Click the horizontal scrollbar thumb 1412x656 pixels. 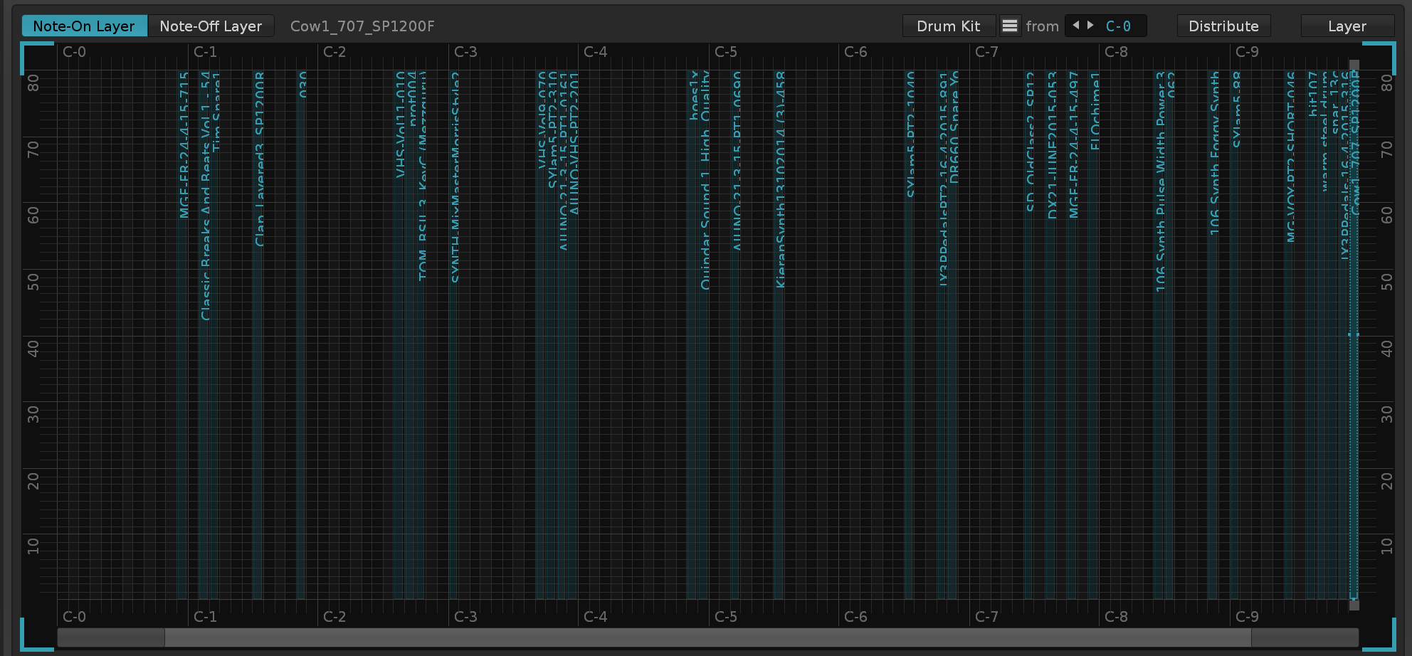click(x=707, y=638)
